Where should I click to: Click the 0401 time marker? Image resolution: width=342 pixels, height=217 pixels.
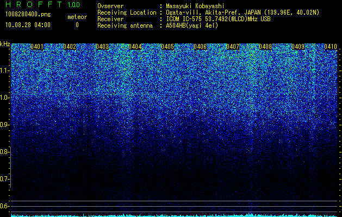37,47
